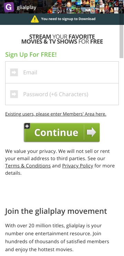The width and height of the screenshot is (124, 256).
Task: Click the Stream Your Favorite Movies headline
Action: click(62, 39)
